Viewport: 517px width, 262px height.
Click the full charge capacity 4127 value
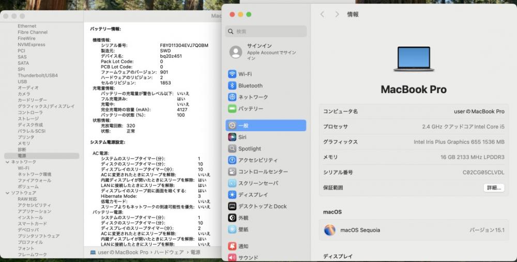point(182,110)
